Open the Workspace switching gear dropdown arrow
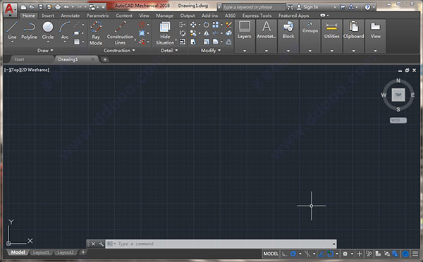Screen dimensions: 423x262 tap(352, 254)
